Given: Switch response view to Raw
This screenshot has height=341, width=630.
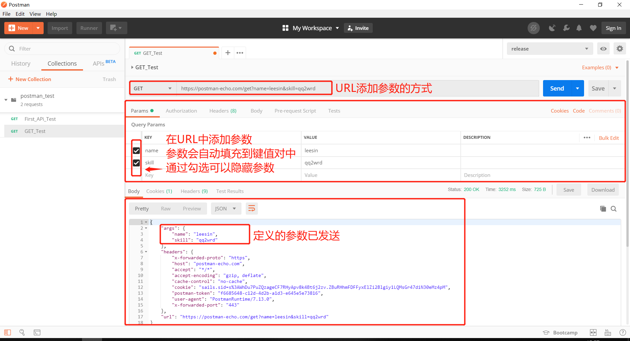Looking at the screenshot, I should (166, 208).
